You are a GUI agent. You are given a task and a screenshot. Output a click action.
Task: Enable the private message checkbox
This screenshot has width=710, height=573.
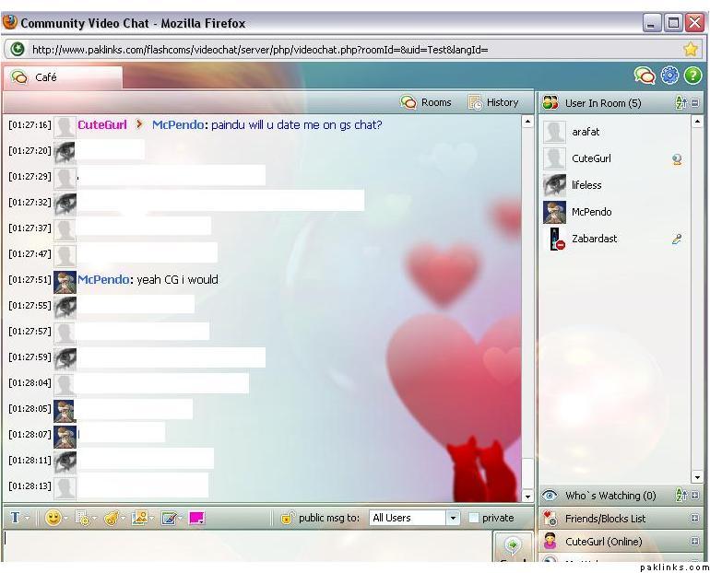[x=474, y=518]
